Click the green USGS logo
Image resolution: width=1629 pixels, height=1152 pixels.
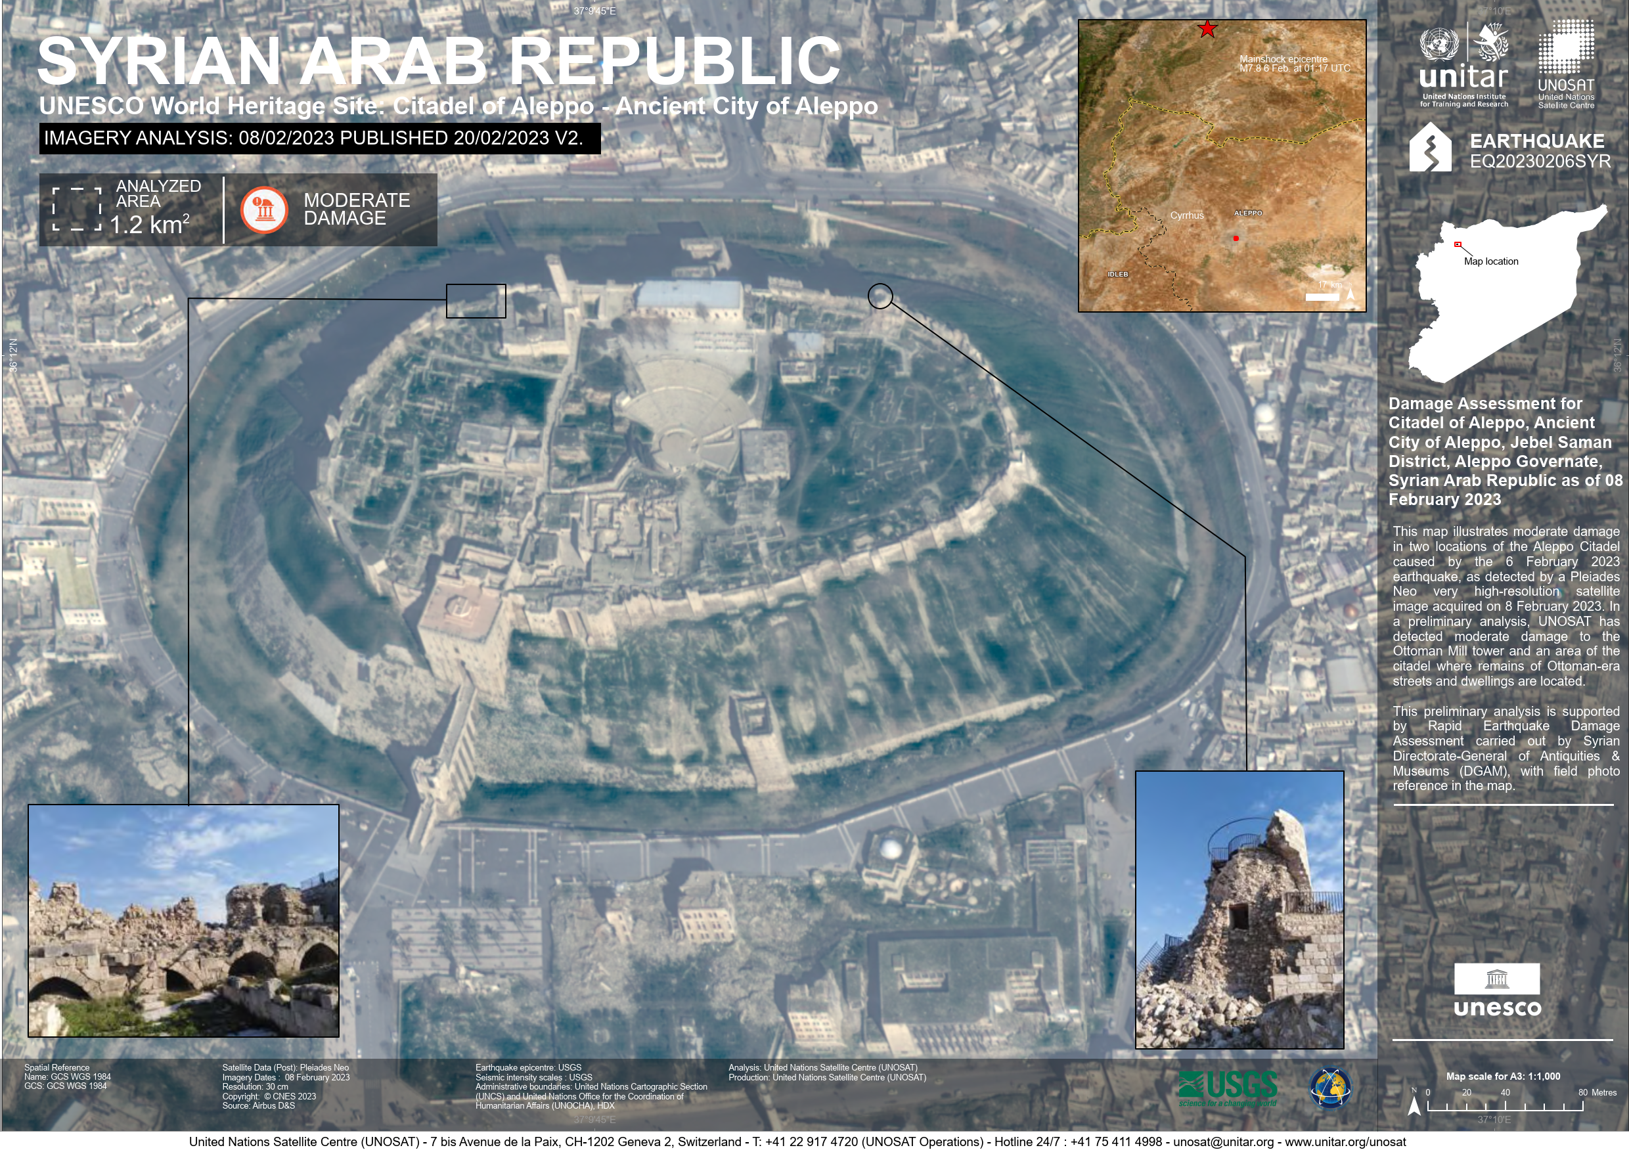click(x=1228, y=1087)
